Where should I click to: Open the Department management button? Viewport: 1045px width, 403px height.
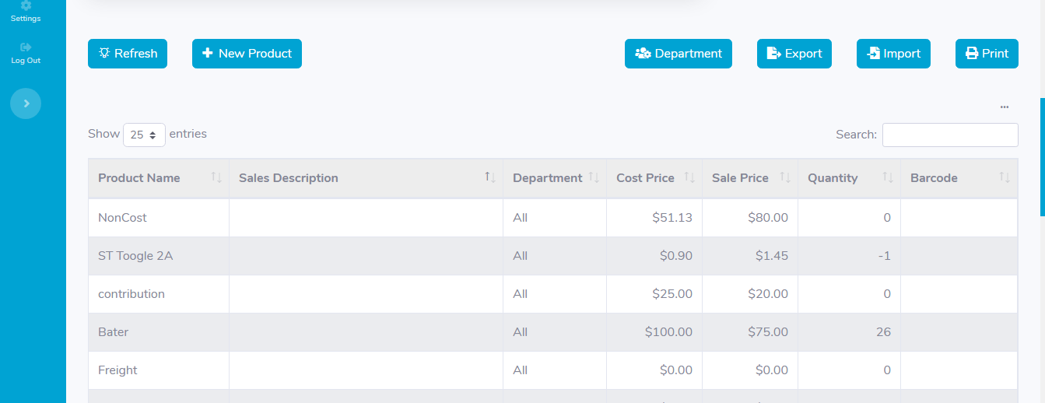click(x=679, y=54)
